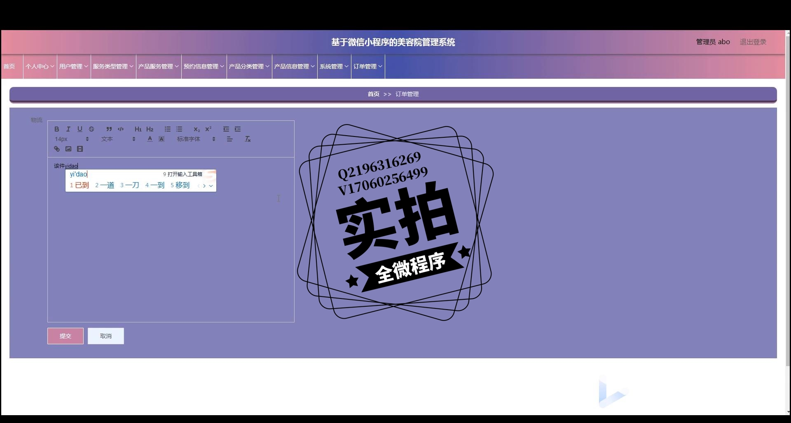Toggle strikethrough formatting

pyautogui.click(x=91, y=129)
